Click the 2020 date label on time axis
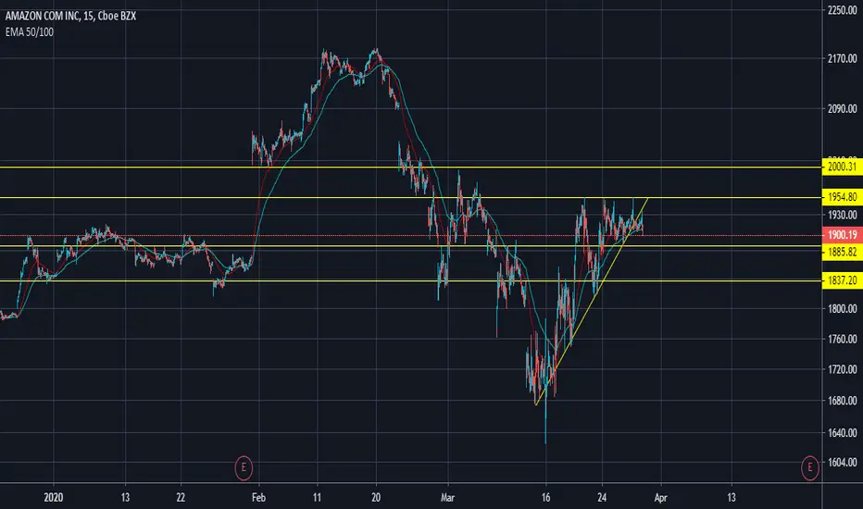Screen dimensions: 863x509 pos(54,498)
